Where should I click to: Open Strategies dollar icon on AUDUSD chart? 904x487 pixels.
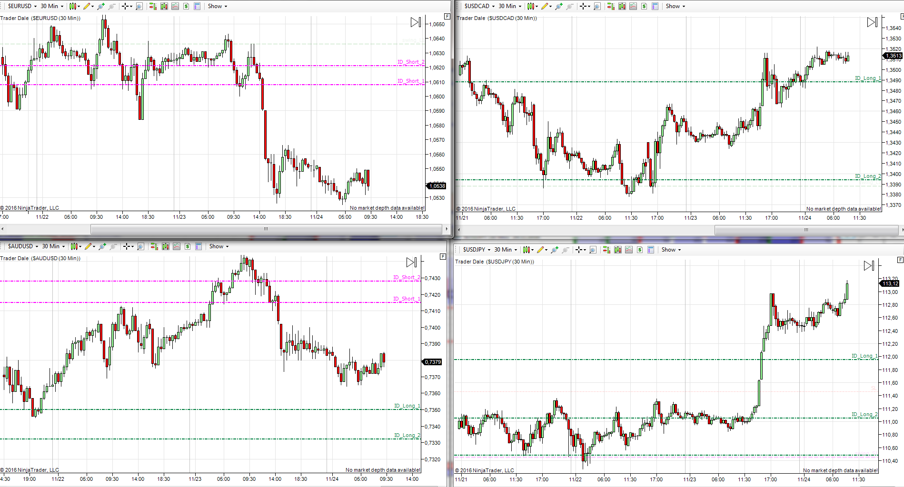pos(188,246)
